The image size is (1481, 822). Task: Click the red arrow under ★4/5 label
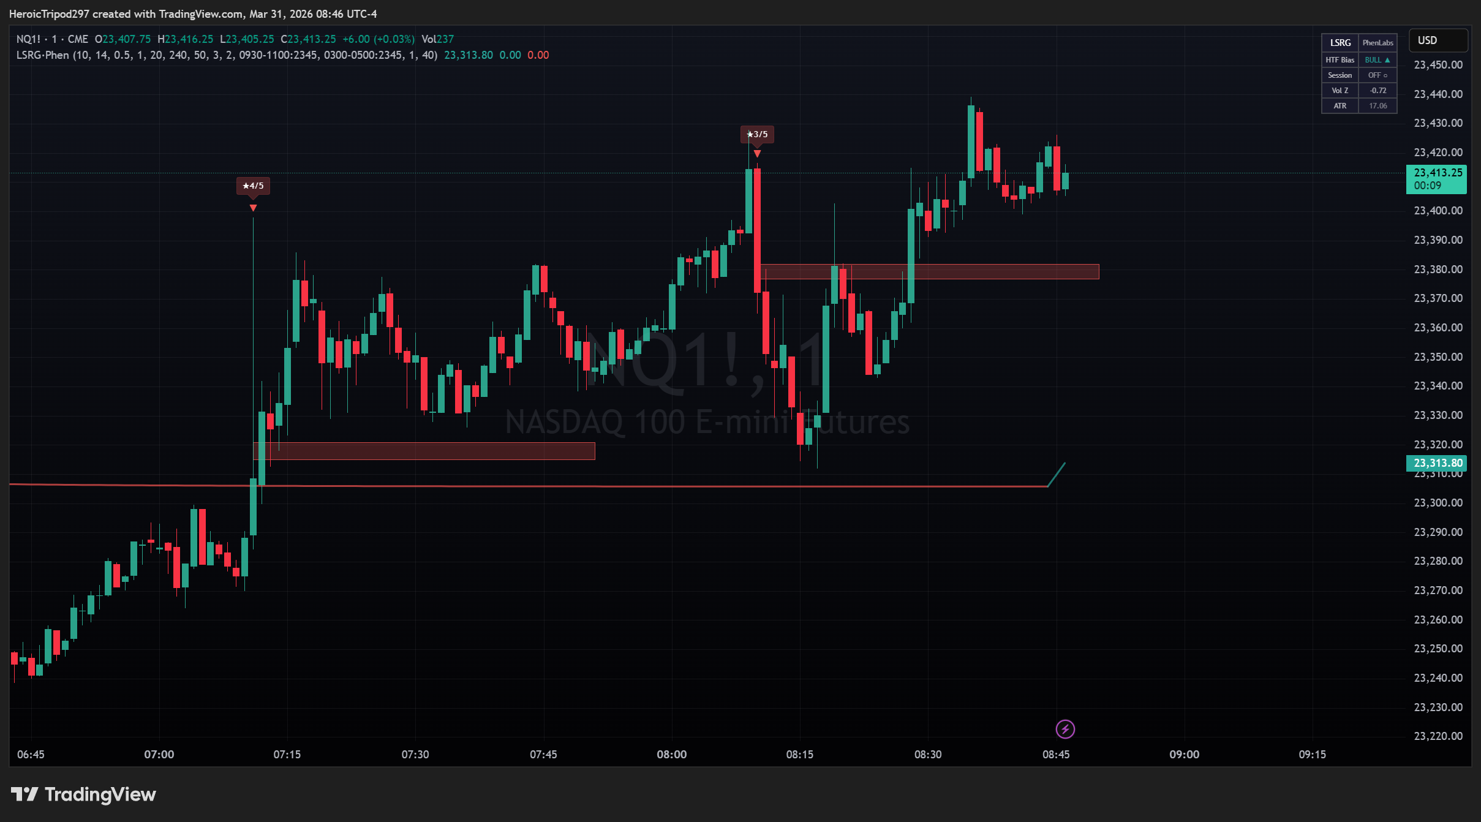(x=253, y=208)
